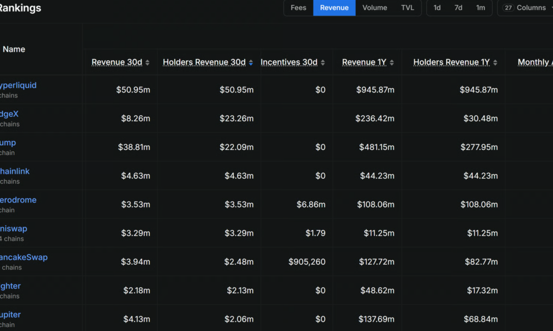Screen dimensions: 553x331
Task: Select Lighter Holders Revenue 30d $2.13m
Action: pyautogui.click(x=240, y=290)
